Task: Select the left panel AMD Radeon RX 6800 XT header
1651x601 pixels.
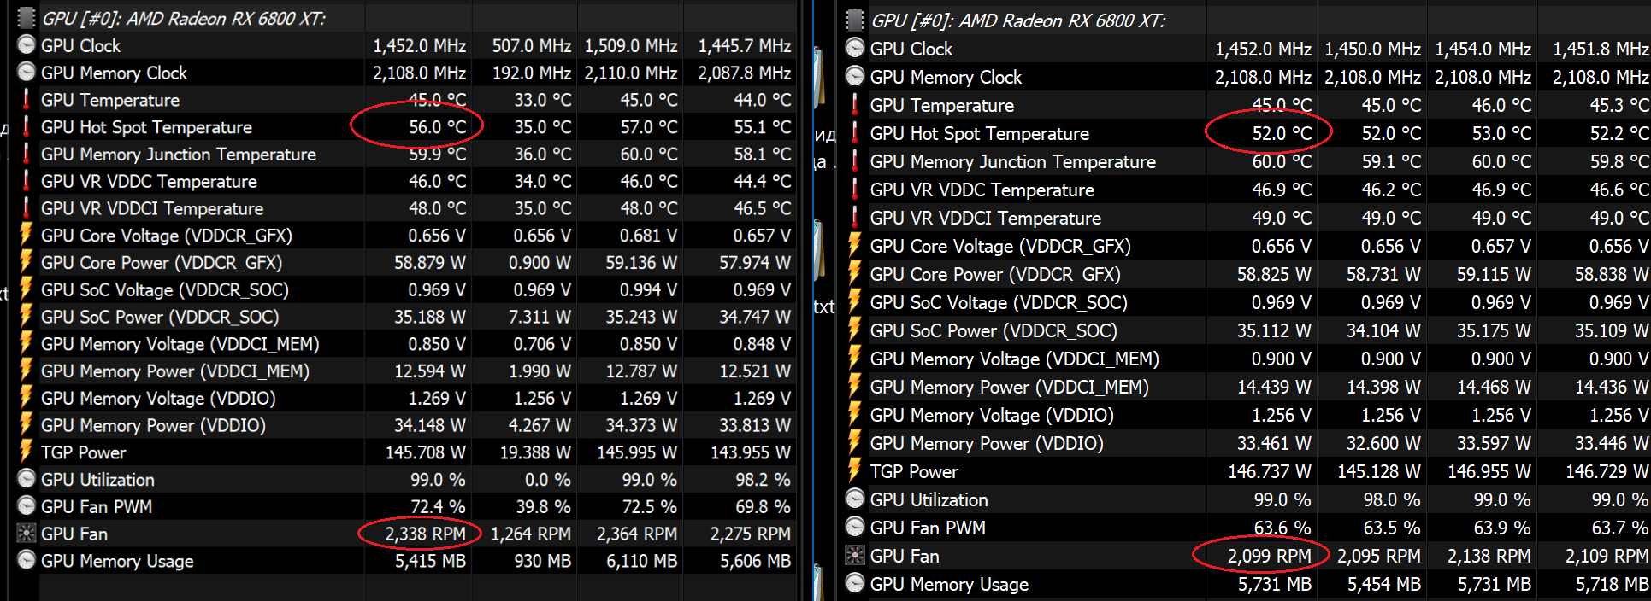Action: 183,18
